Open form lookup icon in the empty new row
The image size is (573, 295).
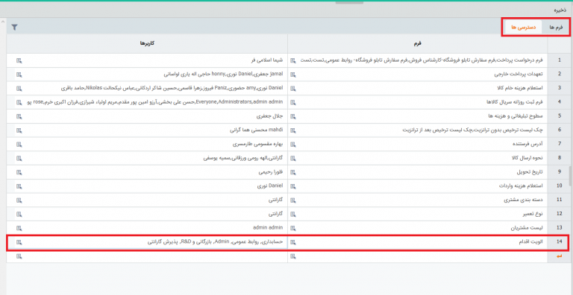tap(293, 257)
